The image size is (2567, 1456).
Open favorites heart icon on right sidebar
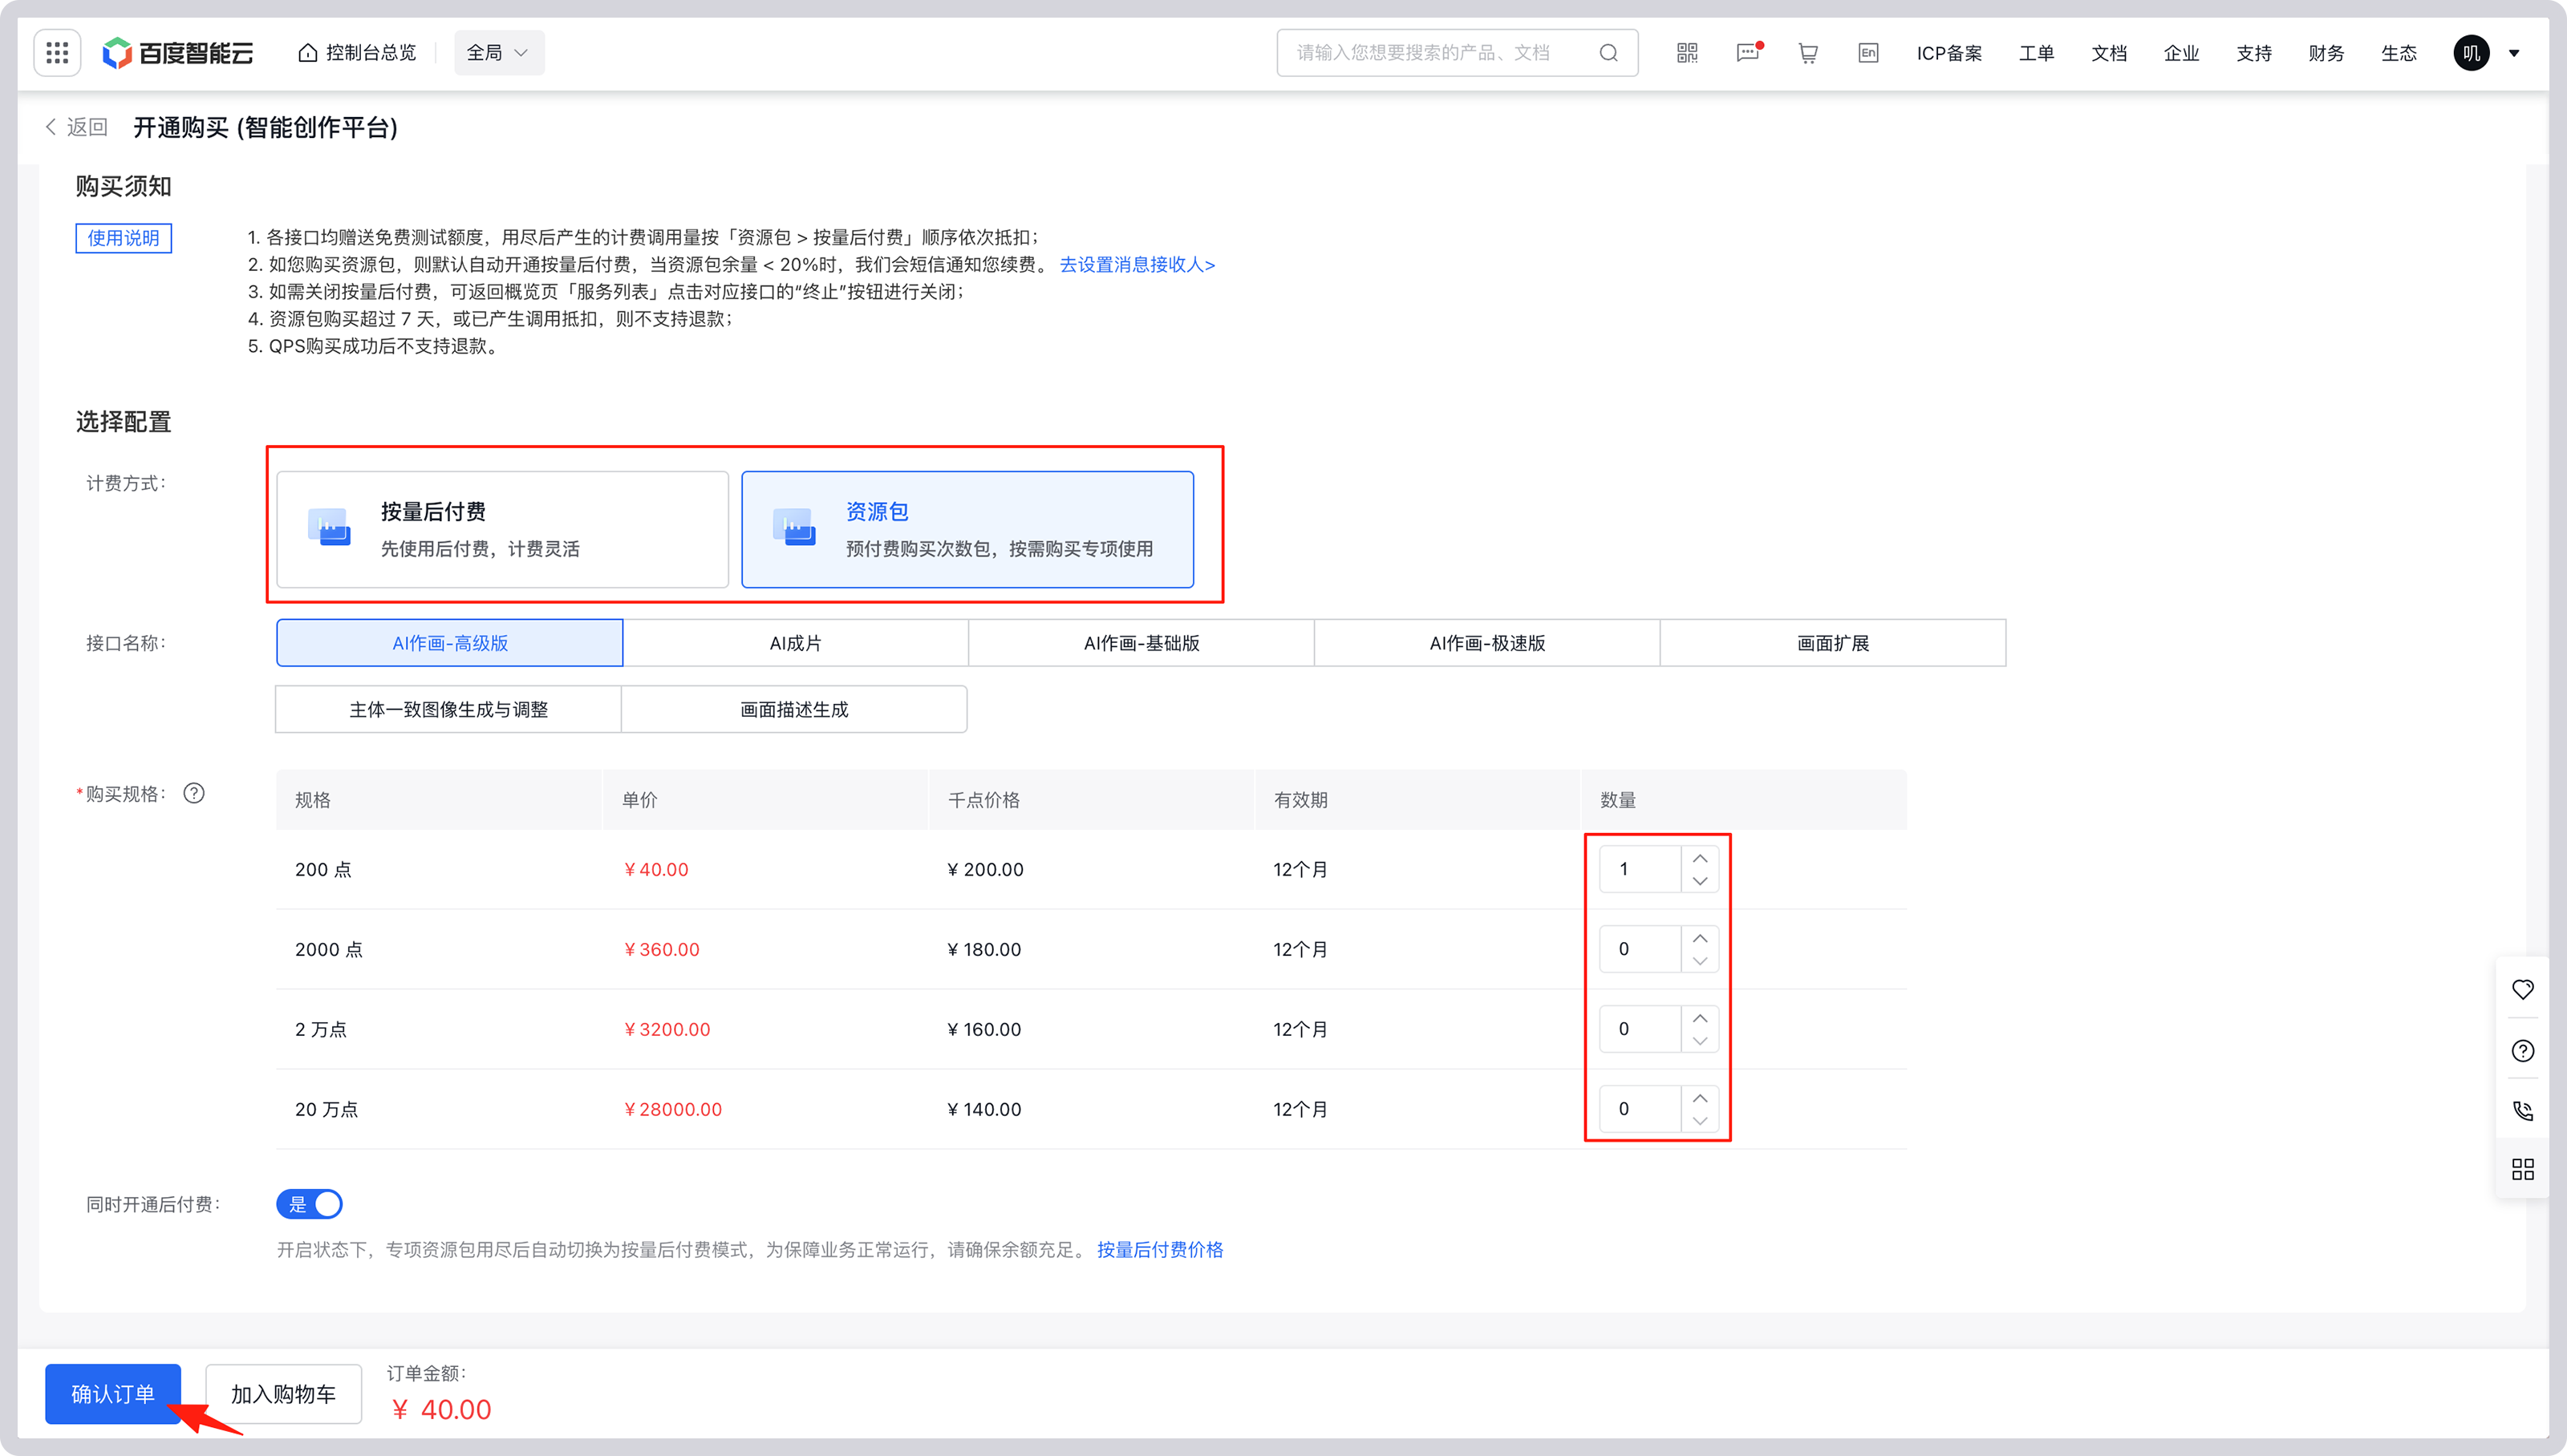point(2522,989)
